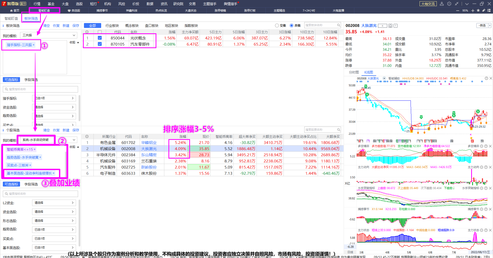Screen dimensions: 493x258
Task: Expand the 形态选股 请选择 selector
Action: tap(54, 221)
